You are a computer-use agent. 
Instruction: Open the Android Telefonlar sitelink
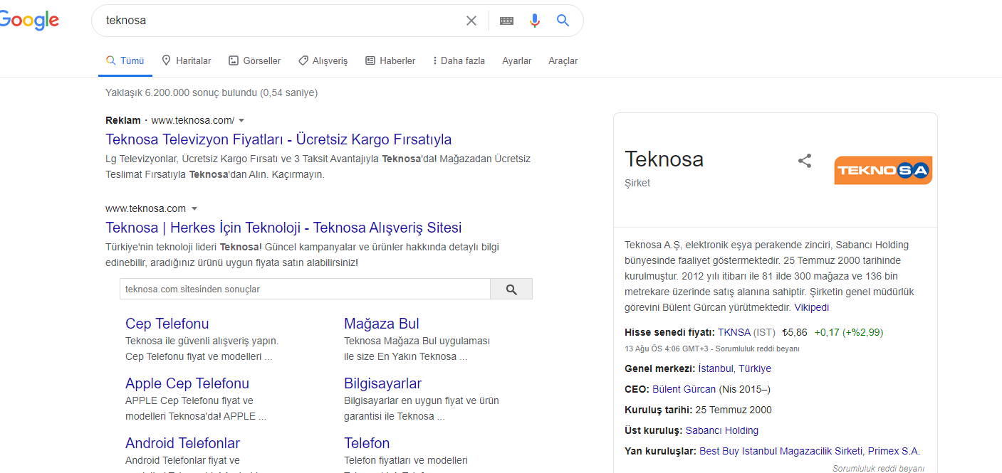(x=183, y=443)
